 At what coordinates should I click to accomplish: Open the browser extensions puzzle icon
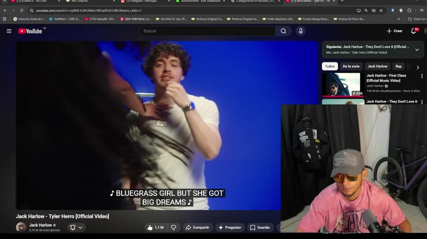coord(409,10)
